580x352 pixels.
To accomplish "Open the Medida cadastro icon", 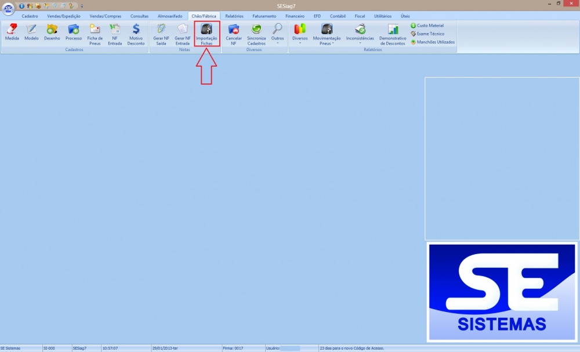I will pyautogui.click(x=12, y=32).
